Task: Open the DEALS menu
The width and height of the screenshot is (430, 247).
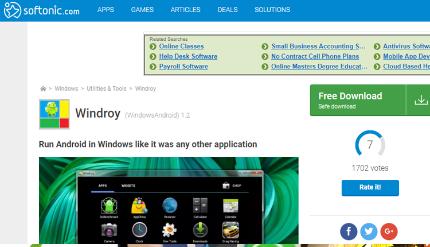Action: [x=228, y=10]
